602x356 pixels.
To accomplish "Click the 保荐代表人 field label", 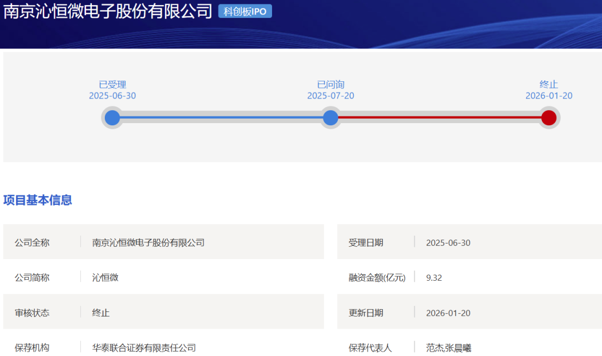I will [370, 348].
